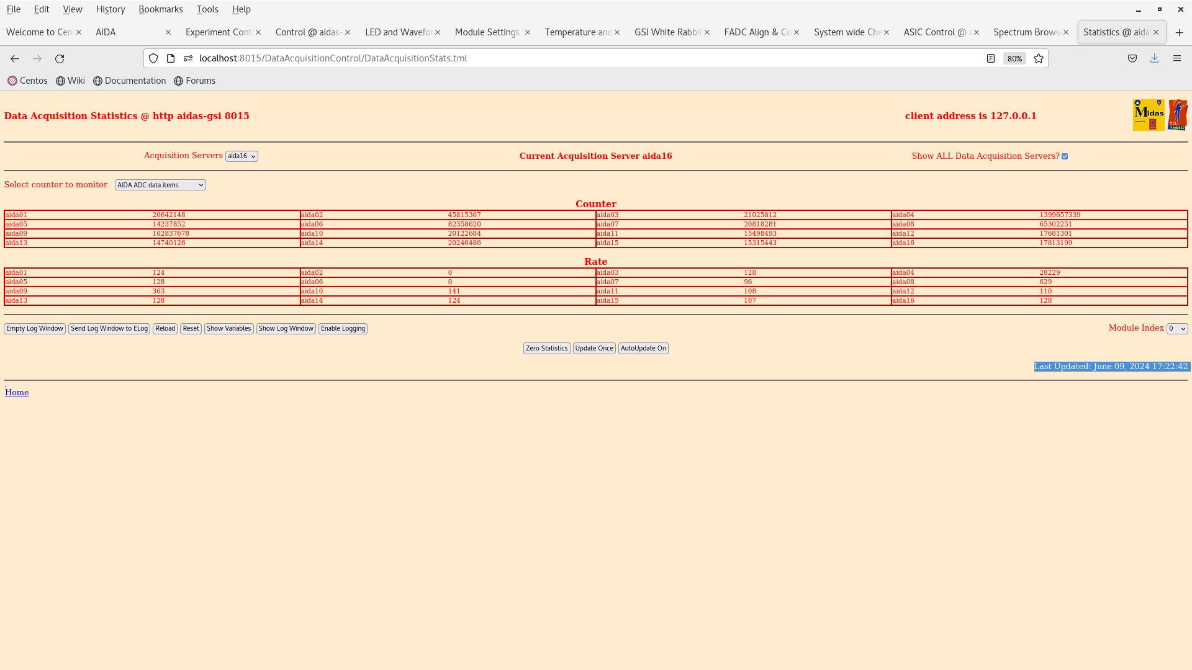The width and height of the screenshot is (1192, 670).
Task: Open the hamburger application menu
Action: pos(1176,58)
